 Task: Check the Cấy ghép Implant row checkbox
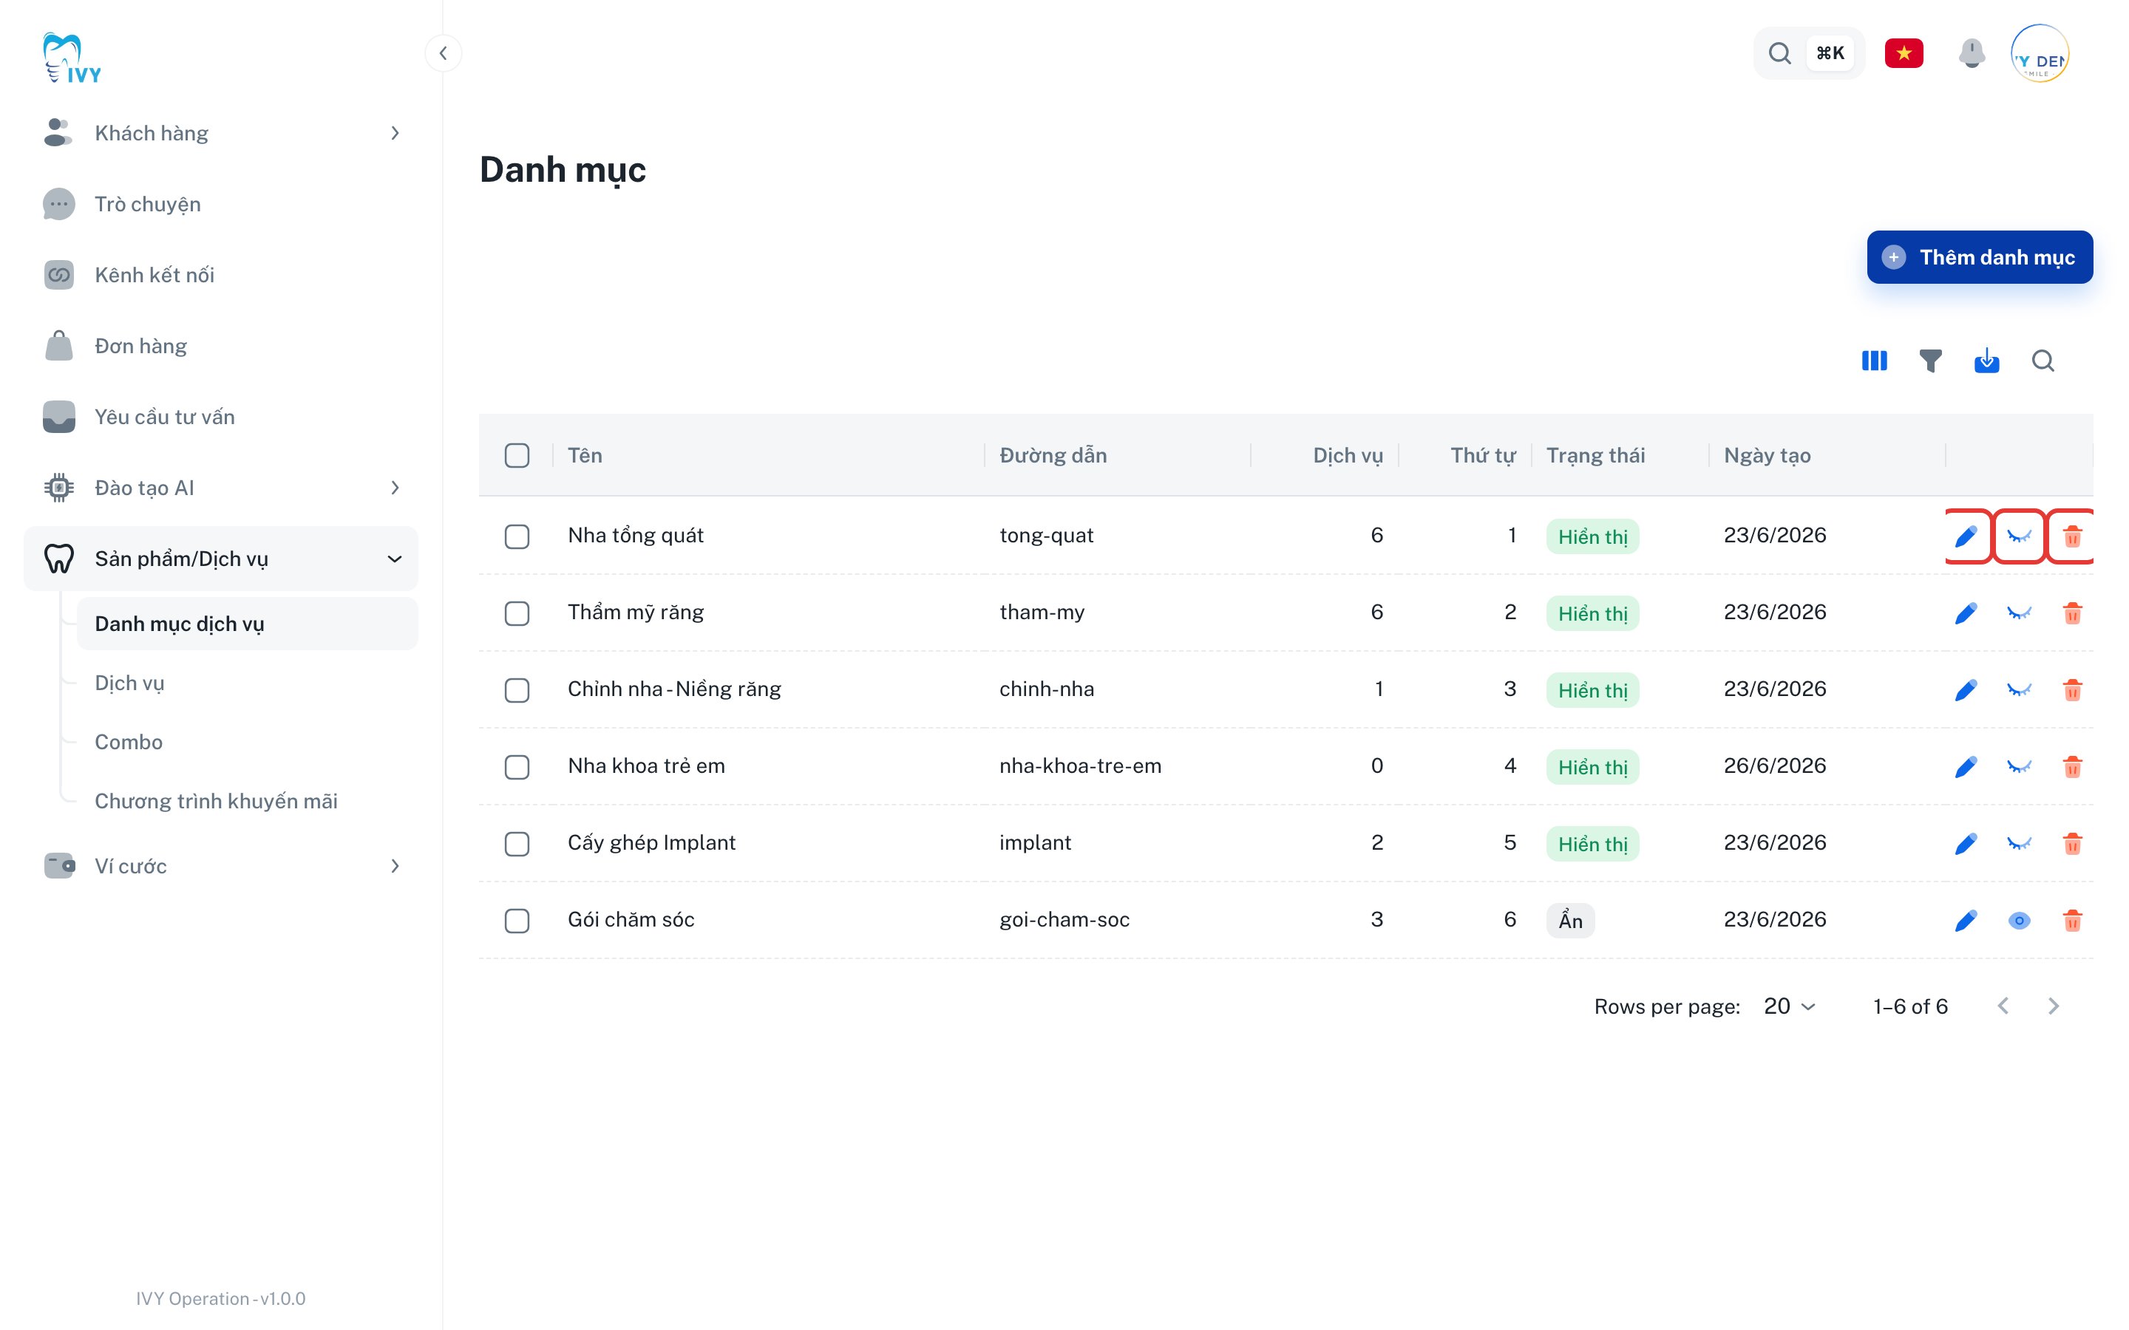(517, 845)
